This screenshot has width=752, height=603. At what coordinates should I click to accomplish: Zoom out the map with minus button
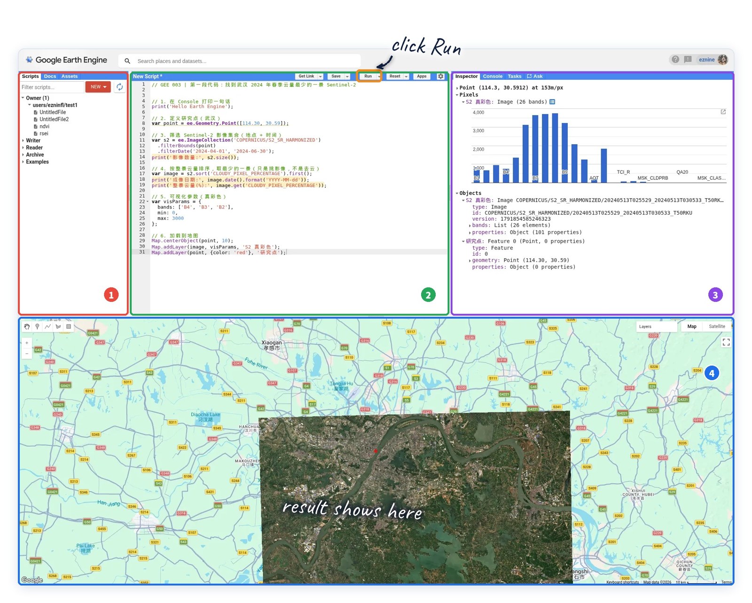27,354
